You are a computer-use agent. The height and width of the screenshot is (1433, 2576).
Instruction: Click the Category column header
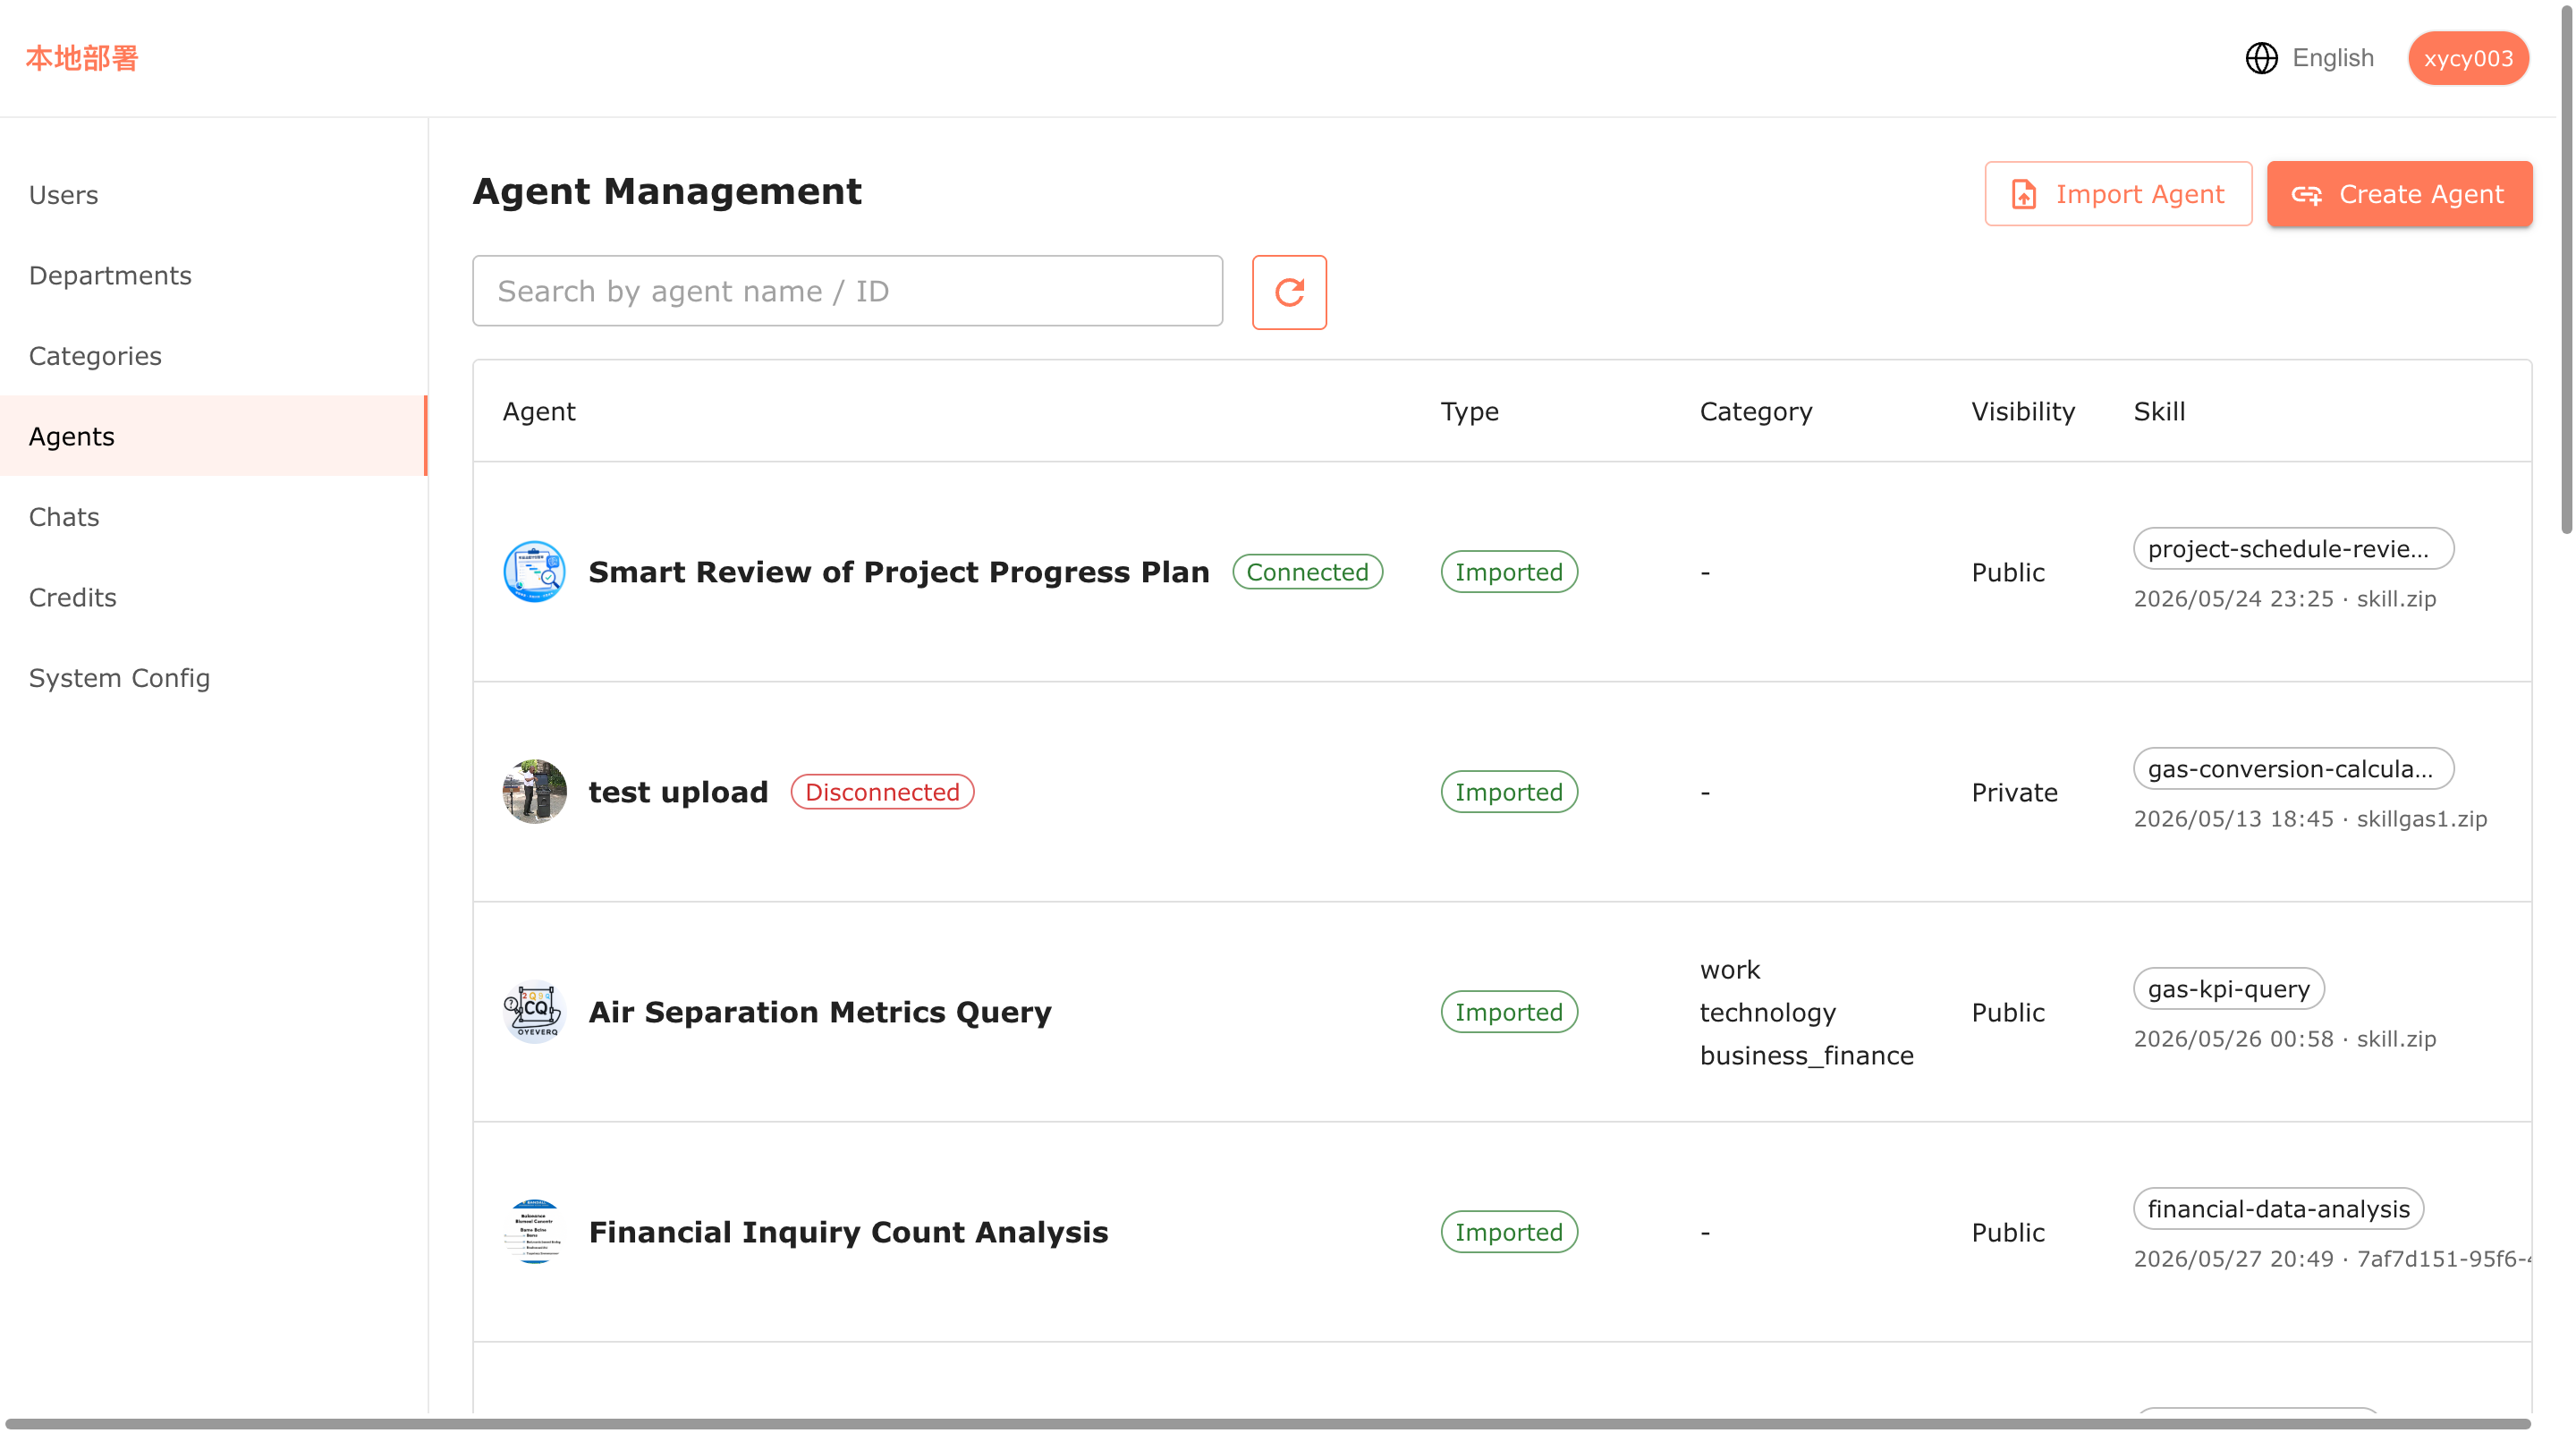1756,412
